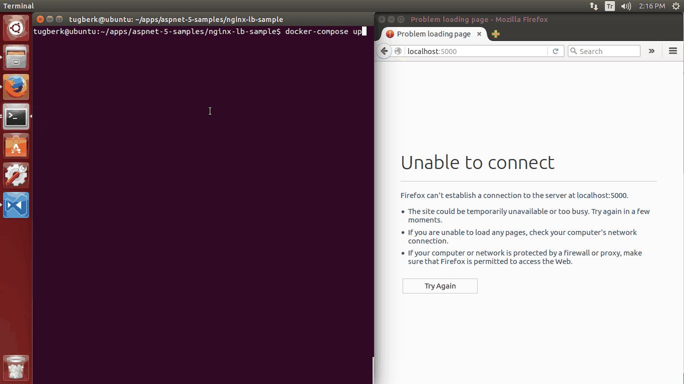Open the sound volume indicator menu
The height and width of the screenshot is (384, 684).
pos(626,6)
